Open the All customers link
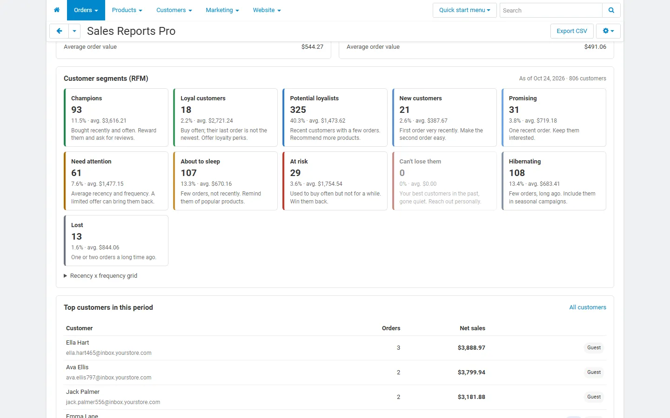The height and width of the screenshot is (418, 670). click(588, 307)
